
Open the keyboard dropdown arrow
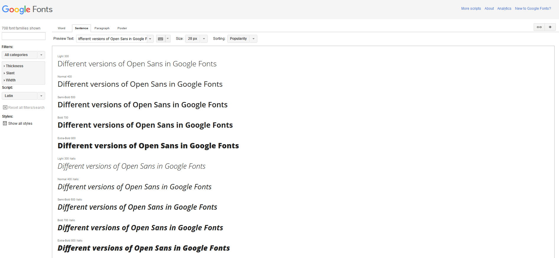(168, 39)
